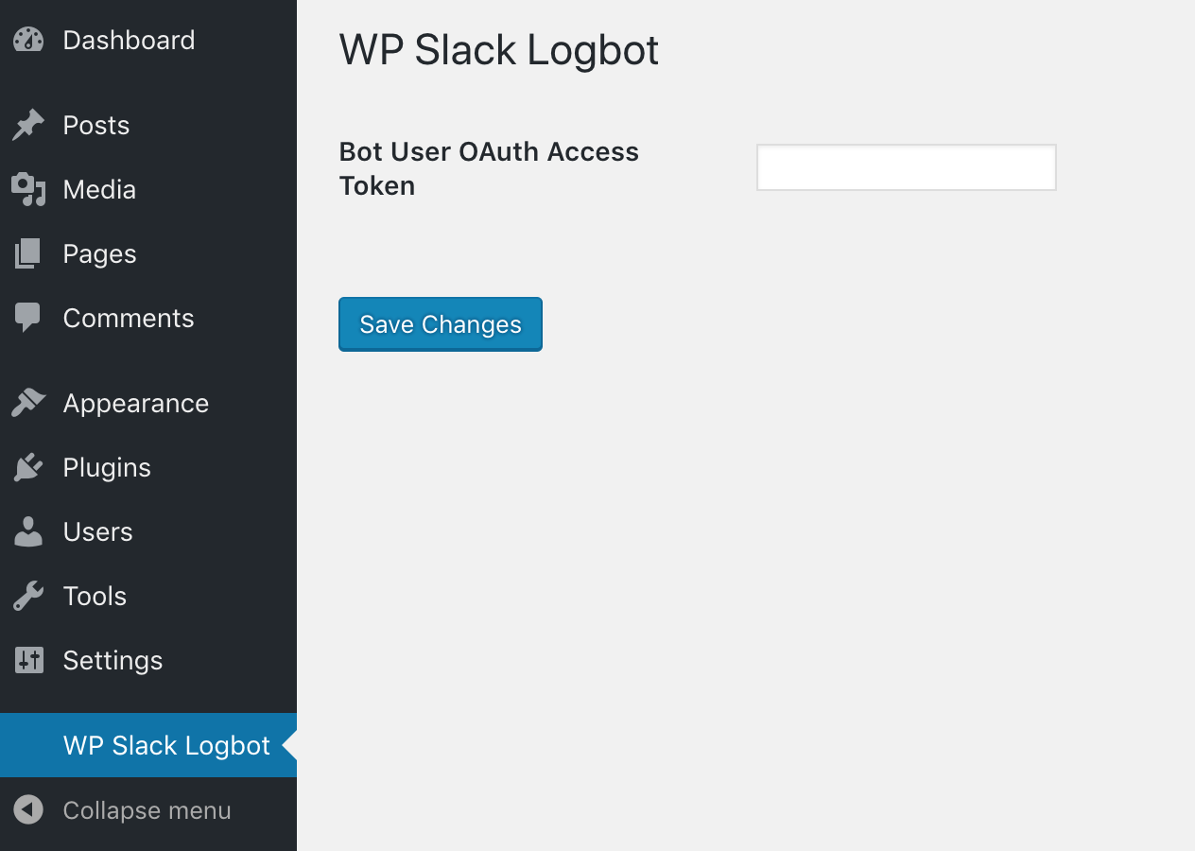Focus the Bot User OAuth Access Token field
The width and height of the screenshot is (1195, 851).
pos(906,167)
